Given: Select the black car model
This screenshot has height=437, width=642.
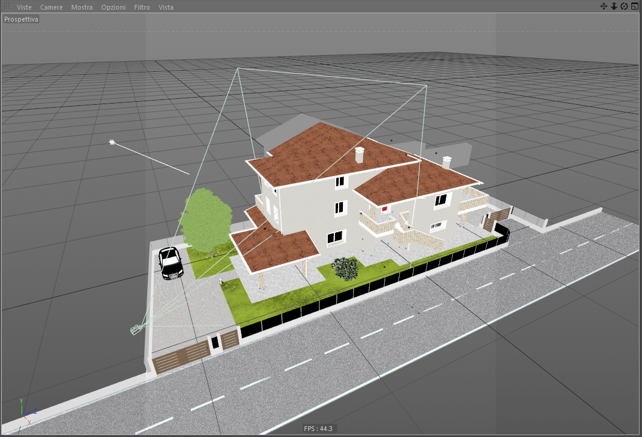Looking at the screenshot, I should 171,263.
